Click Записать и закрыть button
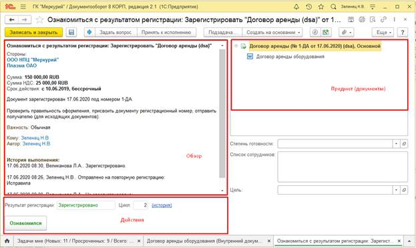This screenshot has width=416, height=248. point(33,32)
